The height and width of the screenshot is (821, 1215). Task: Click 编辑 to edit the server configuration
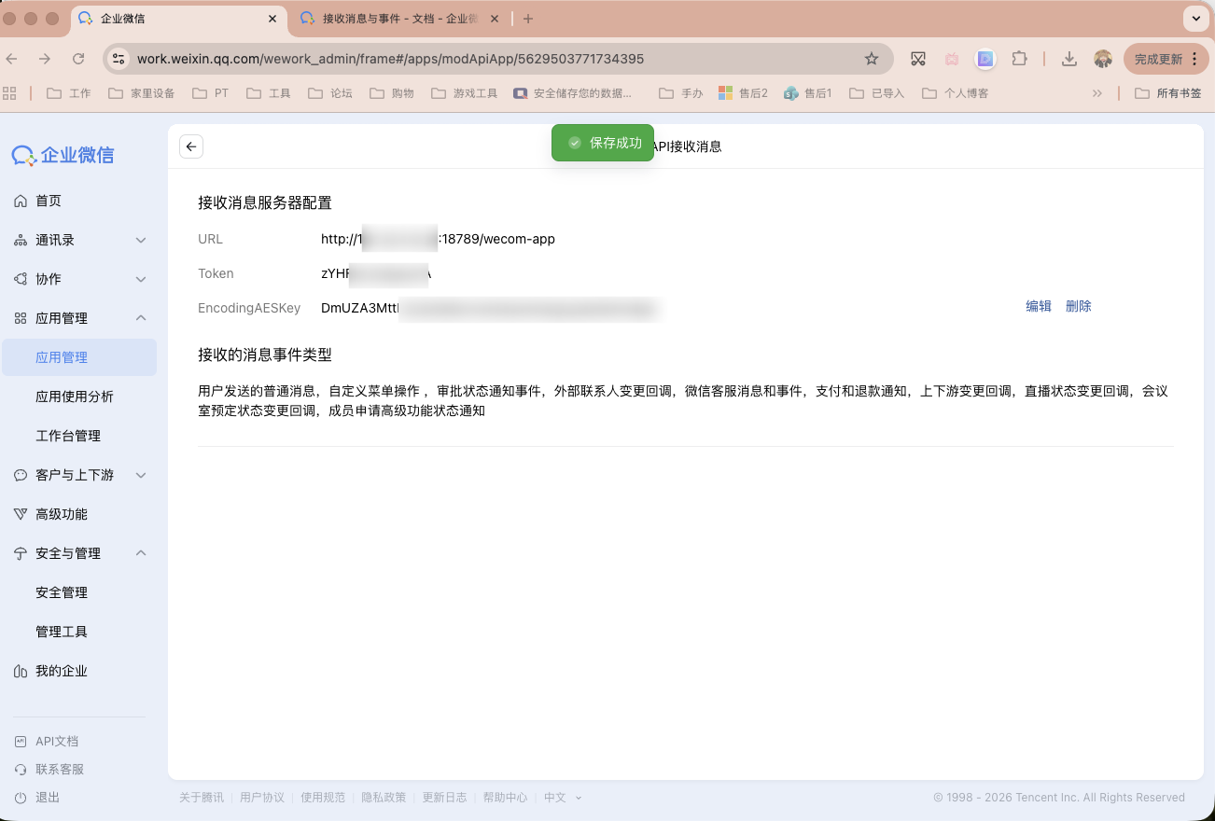1038,305
